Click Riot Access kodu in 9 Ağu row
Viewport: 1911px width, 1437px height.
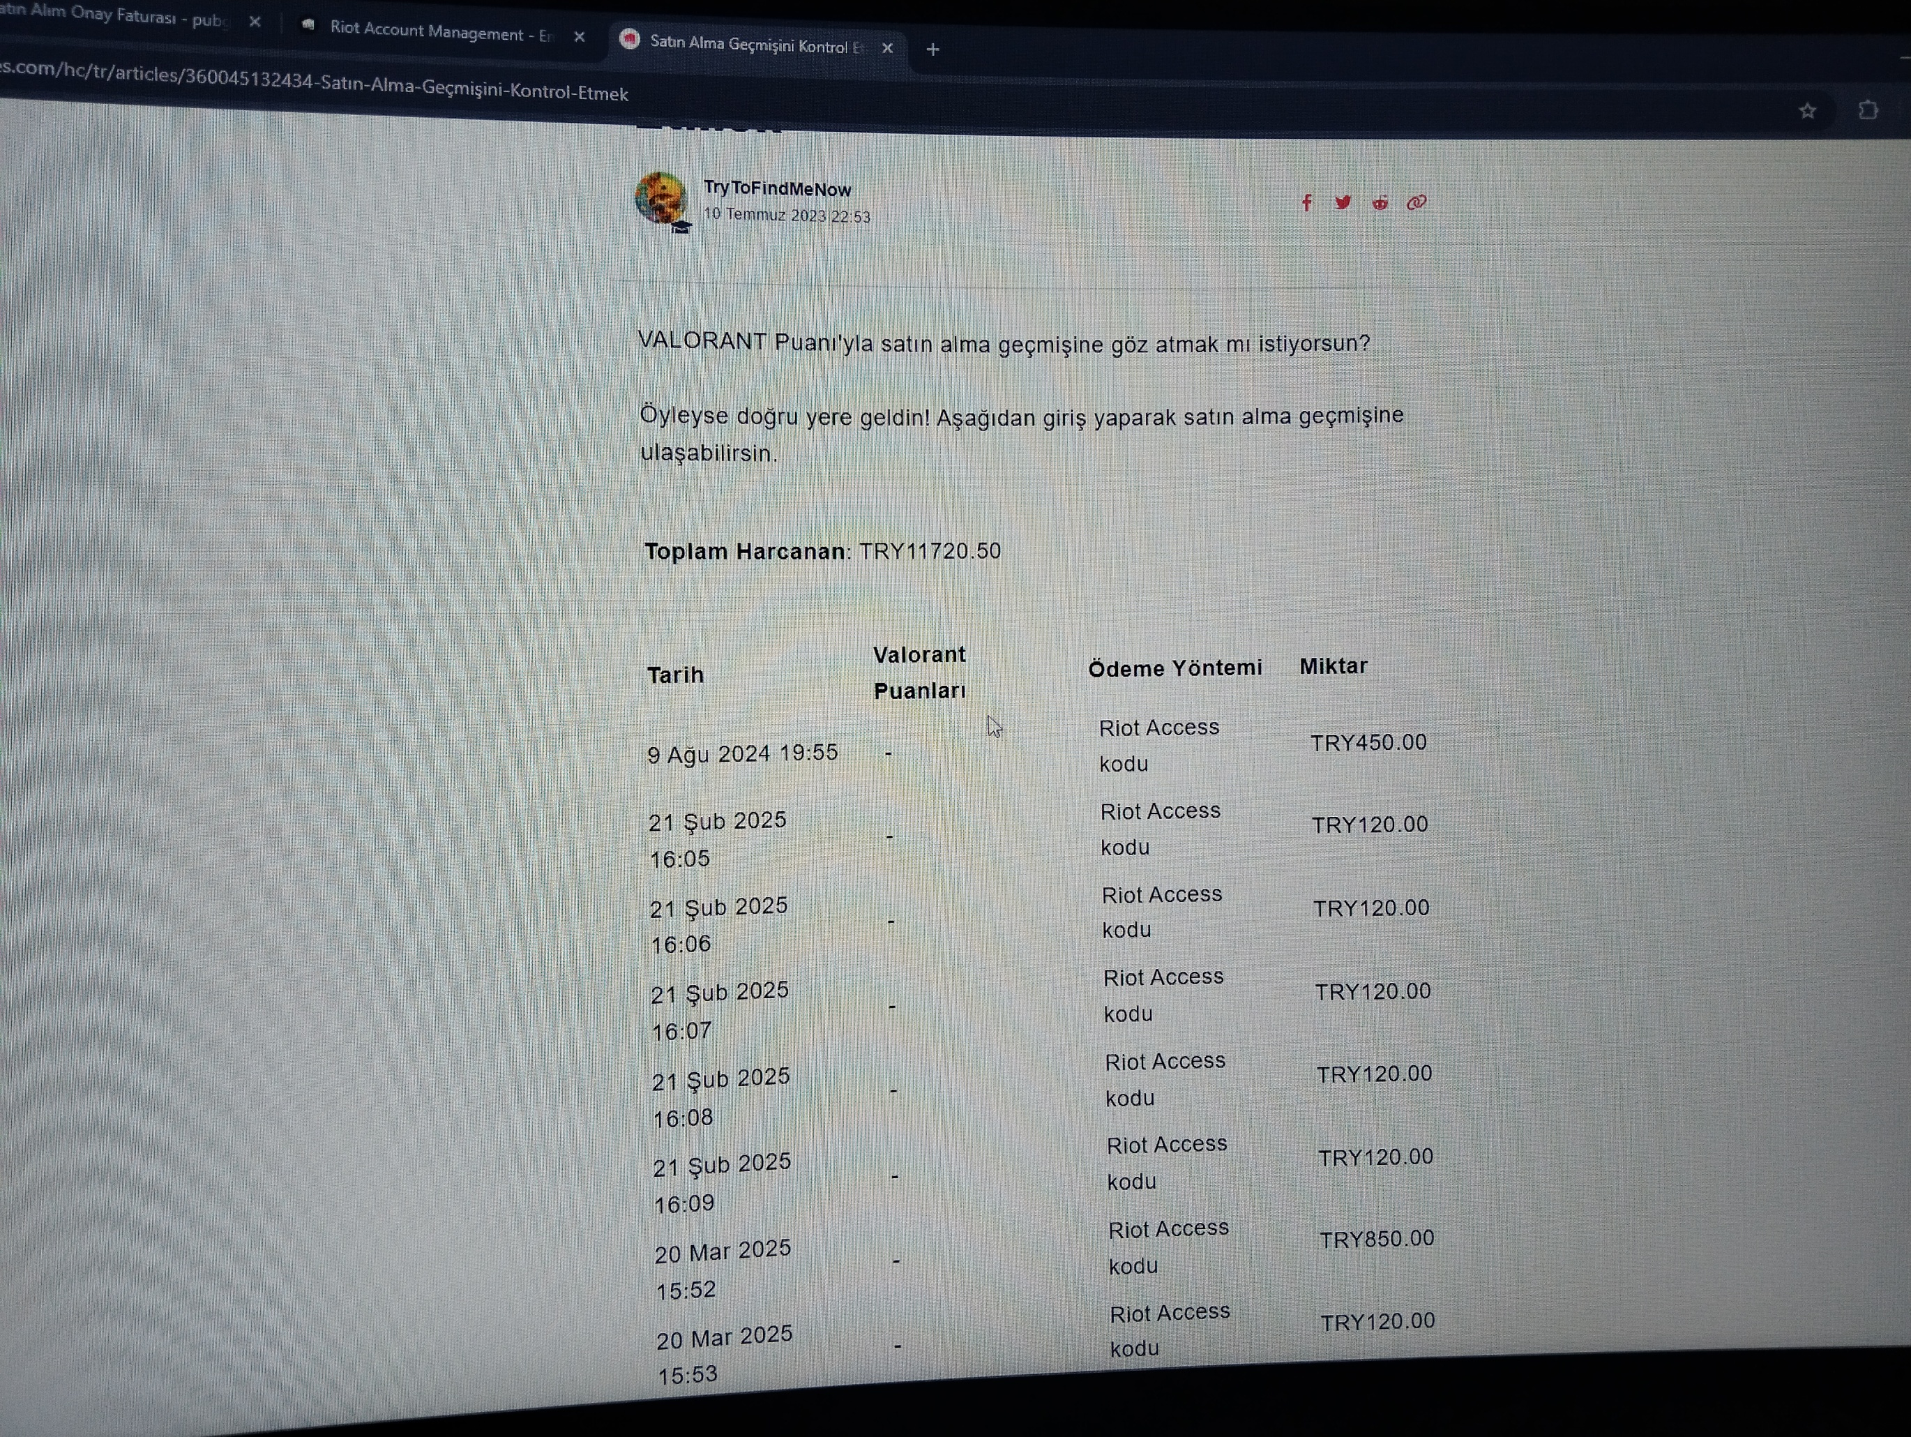(x=1158, y=746)
